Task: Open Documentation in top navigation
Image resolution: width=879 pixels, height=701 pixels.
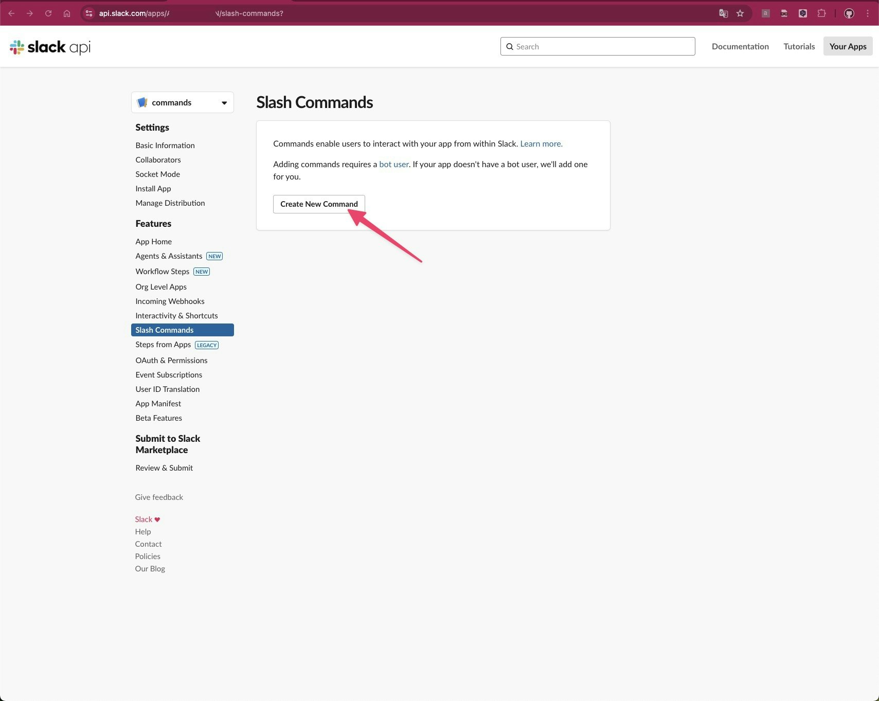Action: coord(740,46)
